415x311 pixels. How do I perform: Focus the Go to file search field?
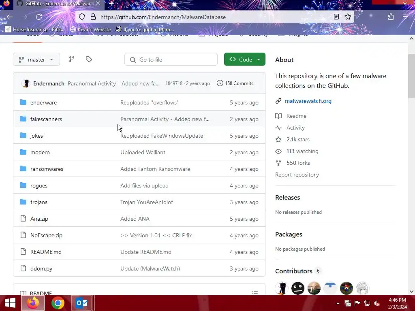tap(171, 60)
